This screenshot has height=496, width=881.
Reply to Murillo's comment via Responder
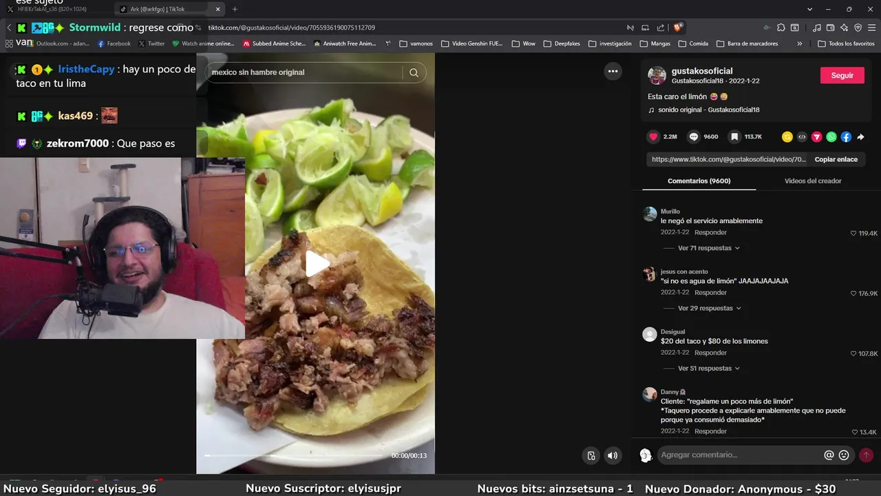tap(710, 233)
